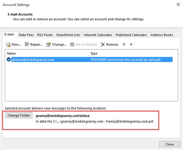Click the New... label in toolbar
This screenshot has width=183, height=150.
[x=16, y=45]
